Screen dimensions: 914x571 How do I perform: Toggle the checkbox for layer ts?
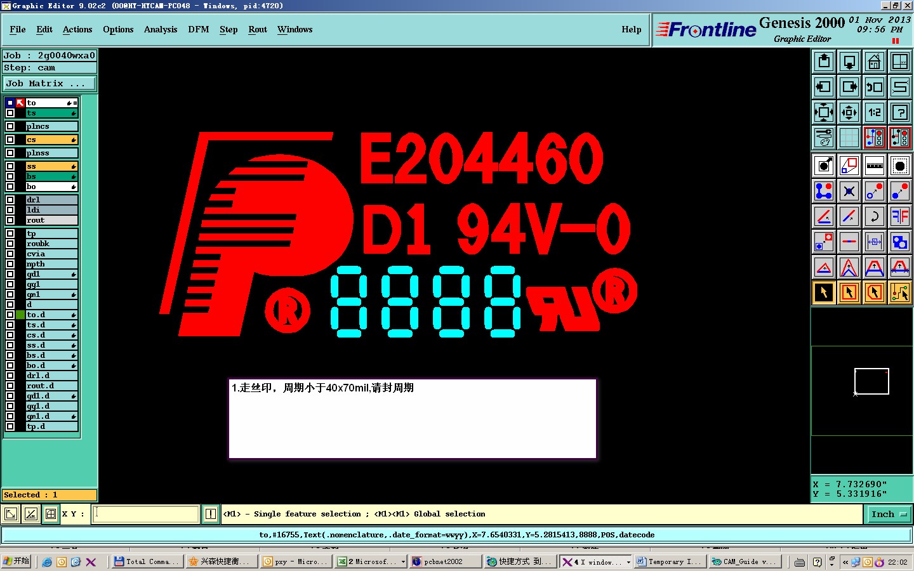coord(10,113)
